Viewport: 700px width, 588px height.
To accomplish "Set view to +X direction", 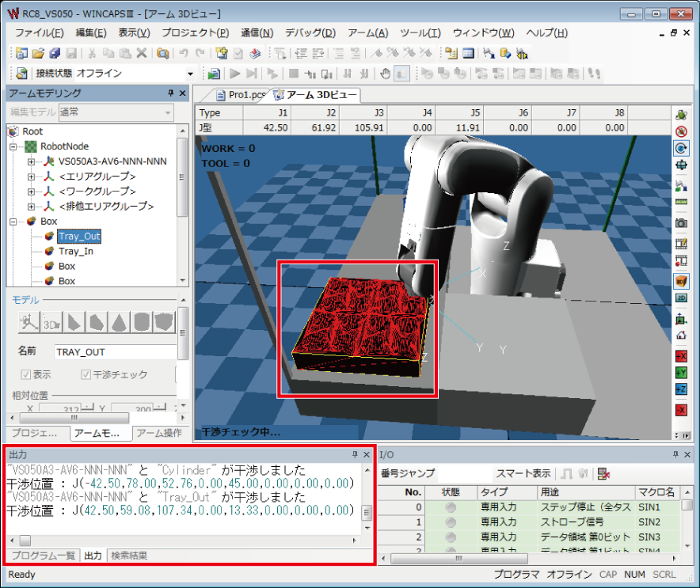I will (681, 356).
